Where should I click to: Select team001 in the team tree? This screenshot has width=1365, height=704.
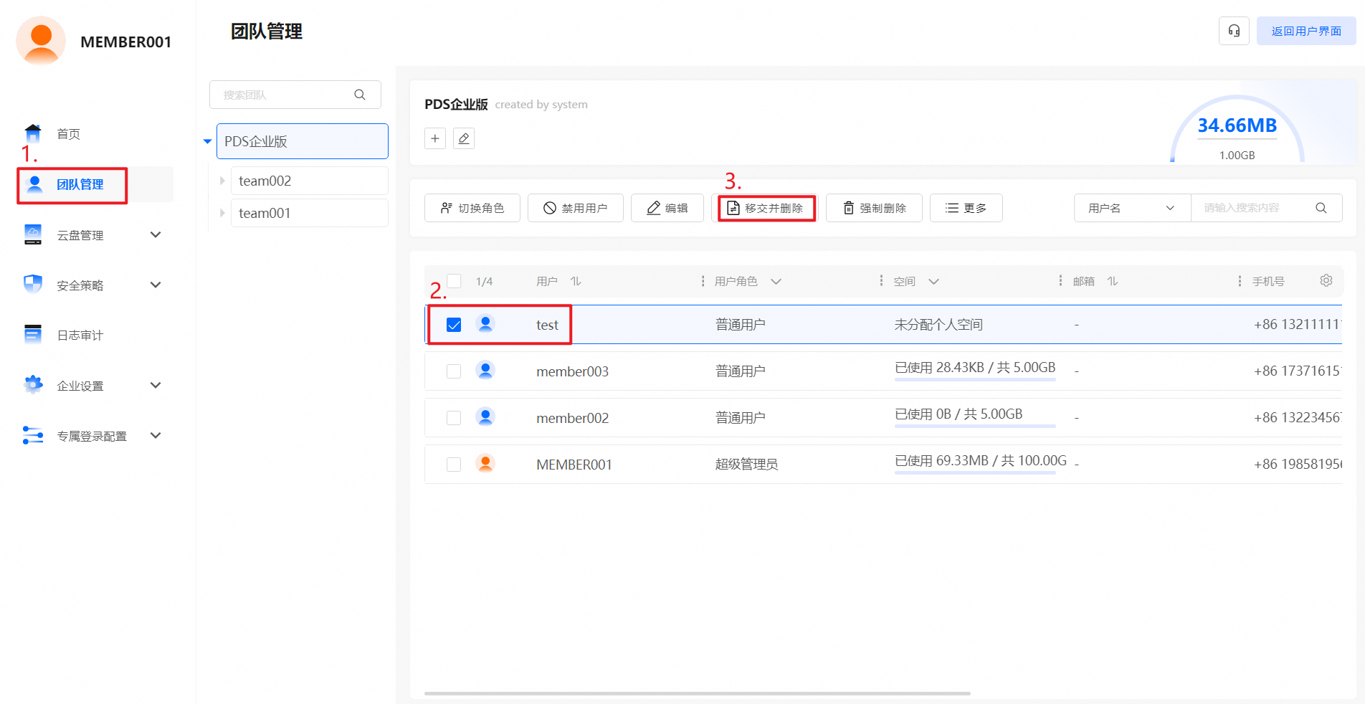[x=310, y=213]
